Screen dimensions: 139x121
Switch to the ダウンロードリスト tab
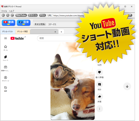8,31
